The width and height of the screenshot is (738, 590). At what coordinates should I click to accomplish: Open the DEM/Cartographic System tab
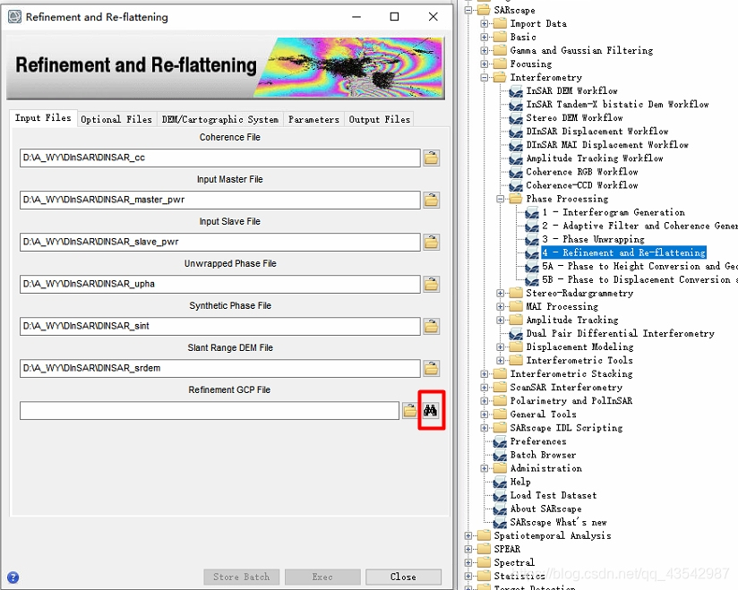pyautogui.click(x=219, y=119)
